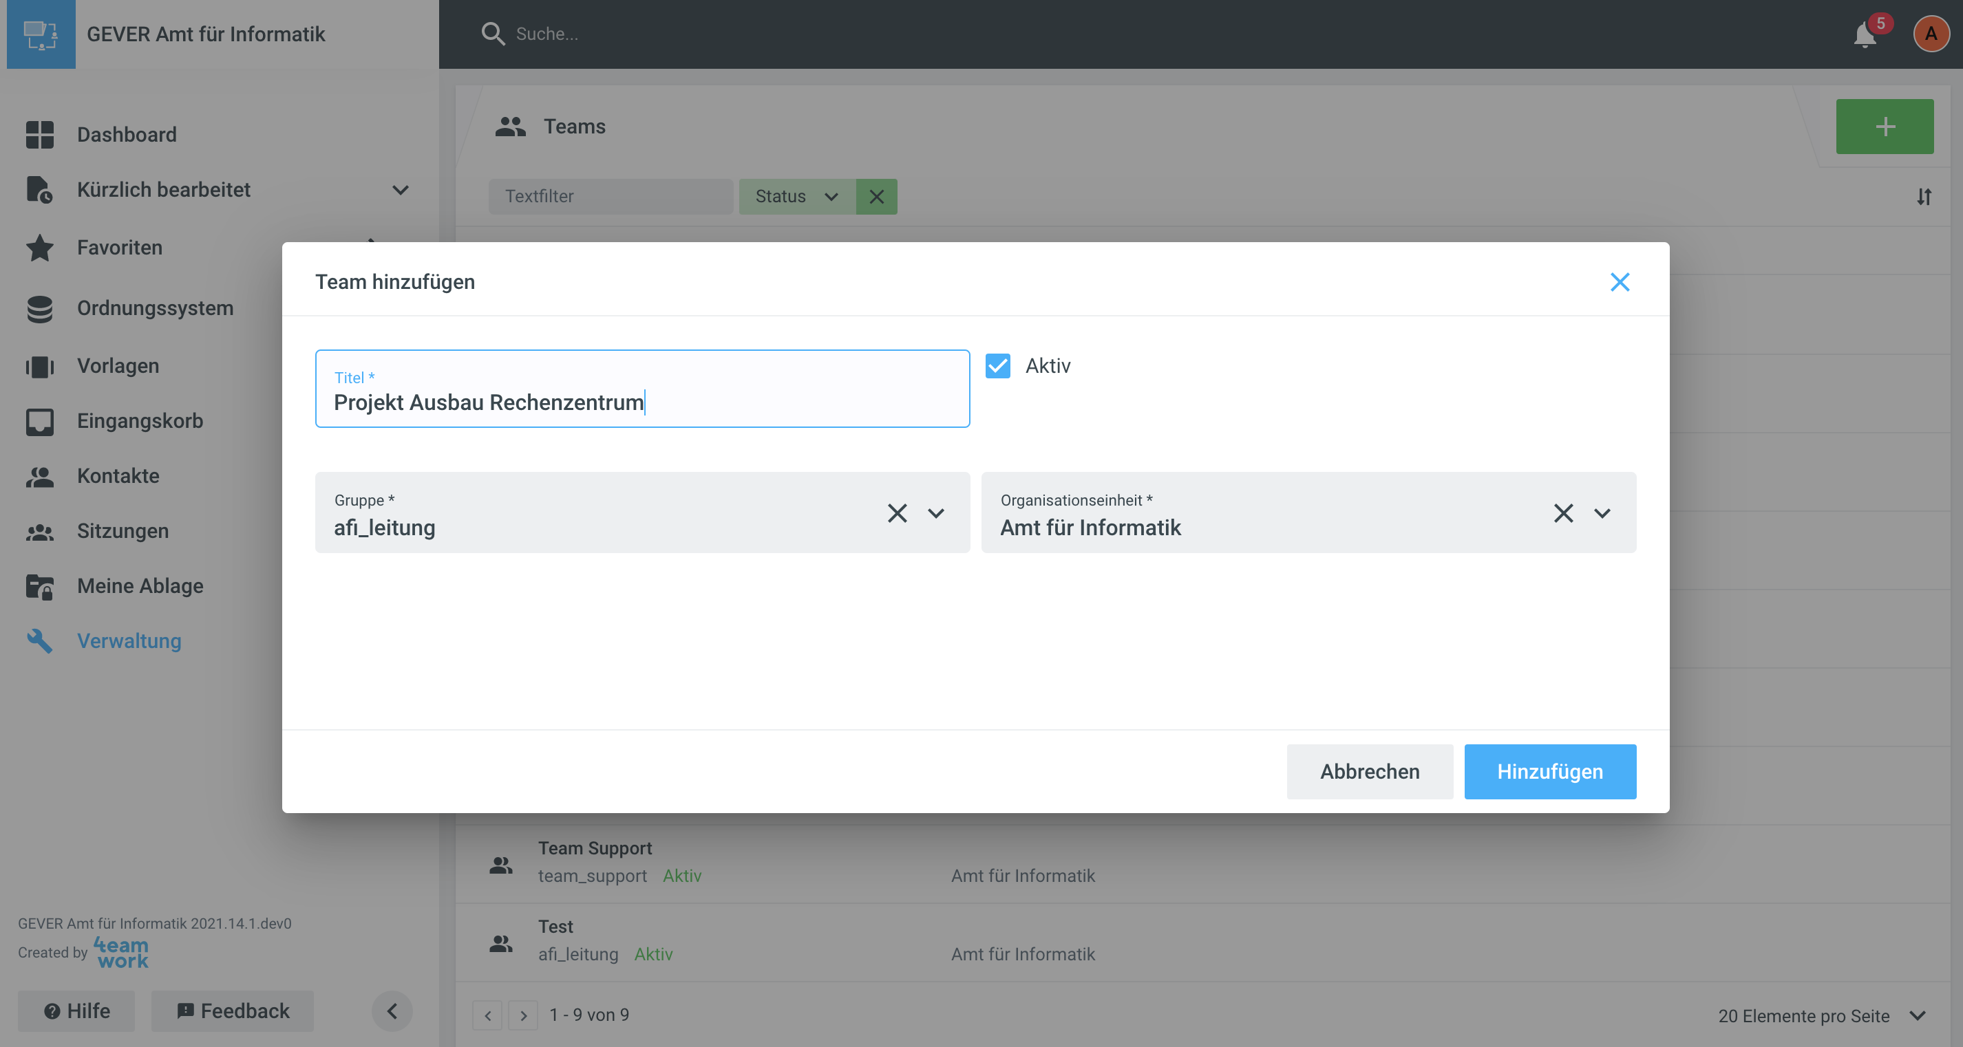The width and height of the screenshot is (1963, 1047).
Task: Clear the Gruppe field selection
Action: click(897, 513)
